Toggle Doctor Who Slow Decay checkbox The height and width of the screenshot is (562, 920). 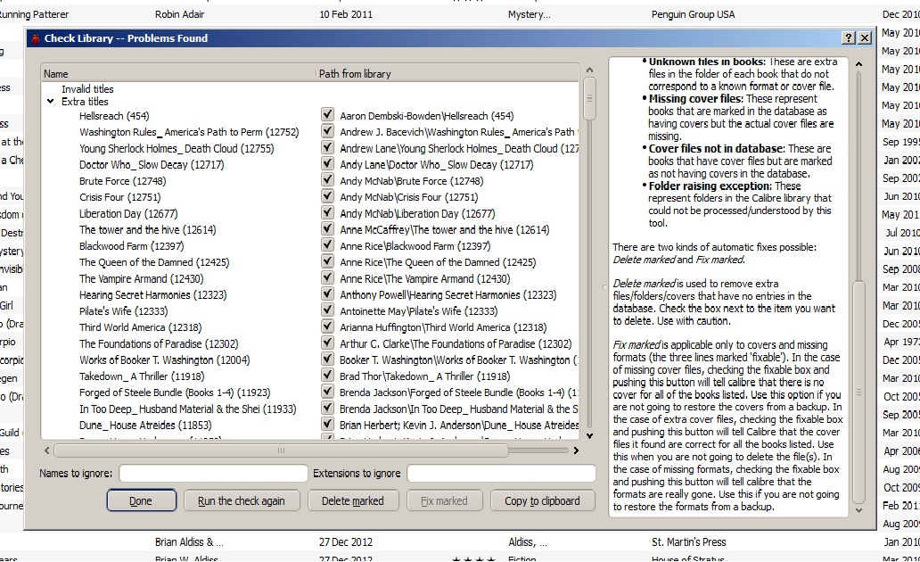coord(327,163)
